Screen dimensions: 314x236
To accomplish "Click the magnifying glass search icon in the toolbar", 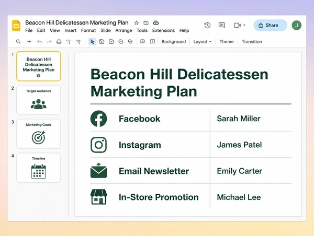I will pyautogui.click(x=18, y=42).
